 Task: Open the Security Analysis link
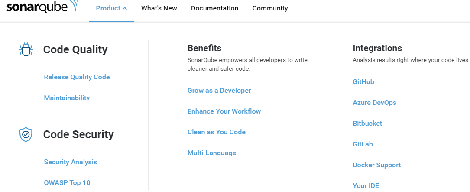(x=71, y=162)
